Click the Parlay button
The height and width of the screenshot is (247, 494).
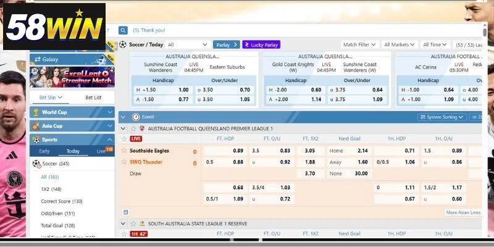[226, 44]
